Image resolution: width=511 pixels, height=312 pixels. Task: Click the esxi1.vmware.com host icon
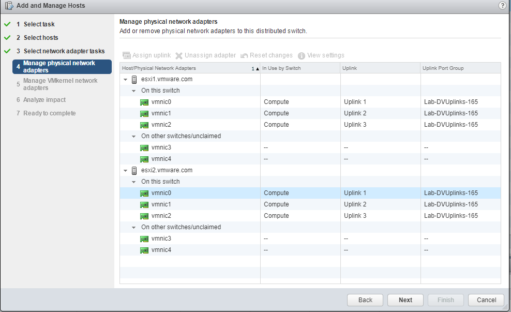pyautogui.click(x=134, y=79)
